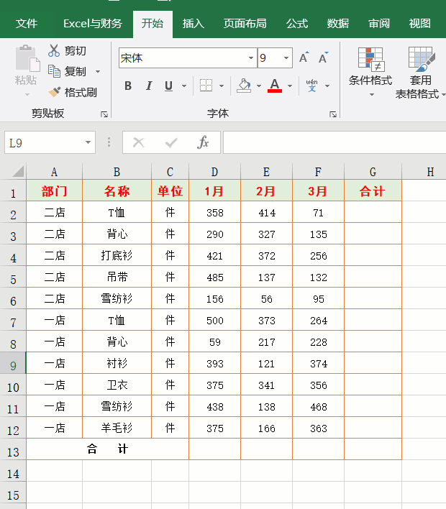The height and width of the screenshot is (509, 446).
Task: Open clipboard group dialog launcher
Action: pyautogui.click(x=104, y=114)
